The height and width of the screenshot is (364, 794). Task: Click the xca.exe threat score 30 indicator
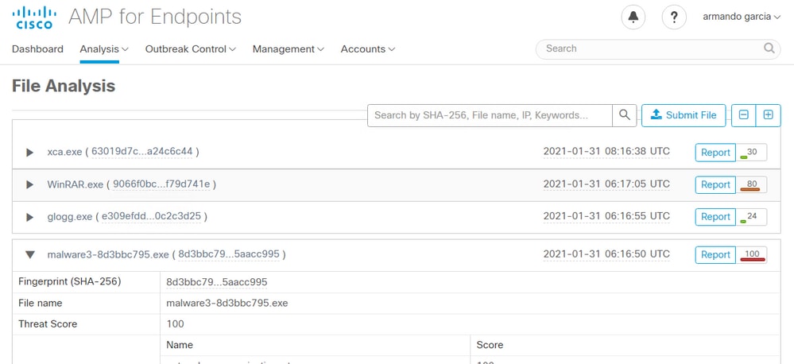(751, 153)
